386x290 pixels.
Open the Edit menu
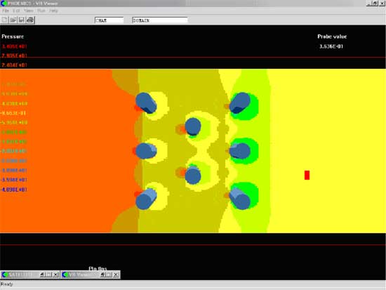(x=17, y=11)
